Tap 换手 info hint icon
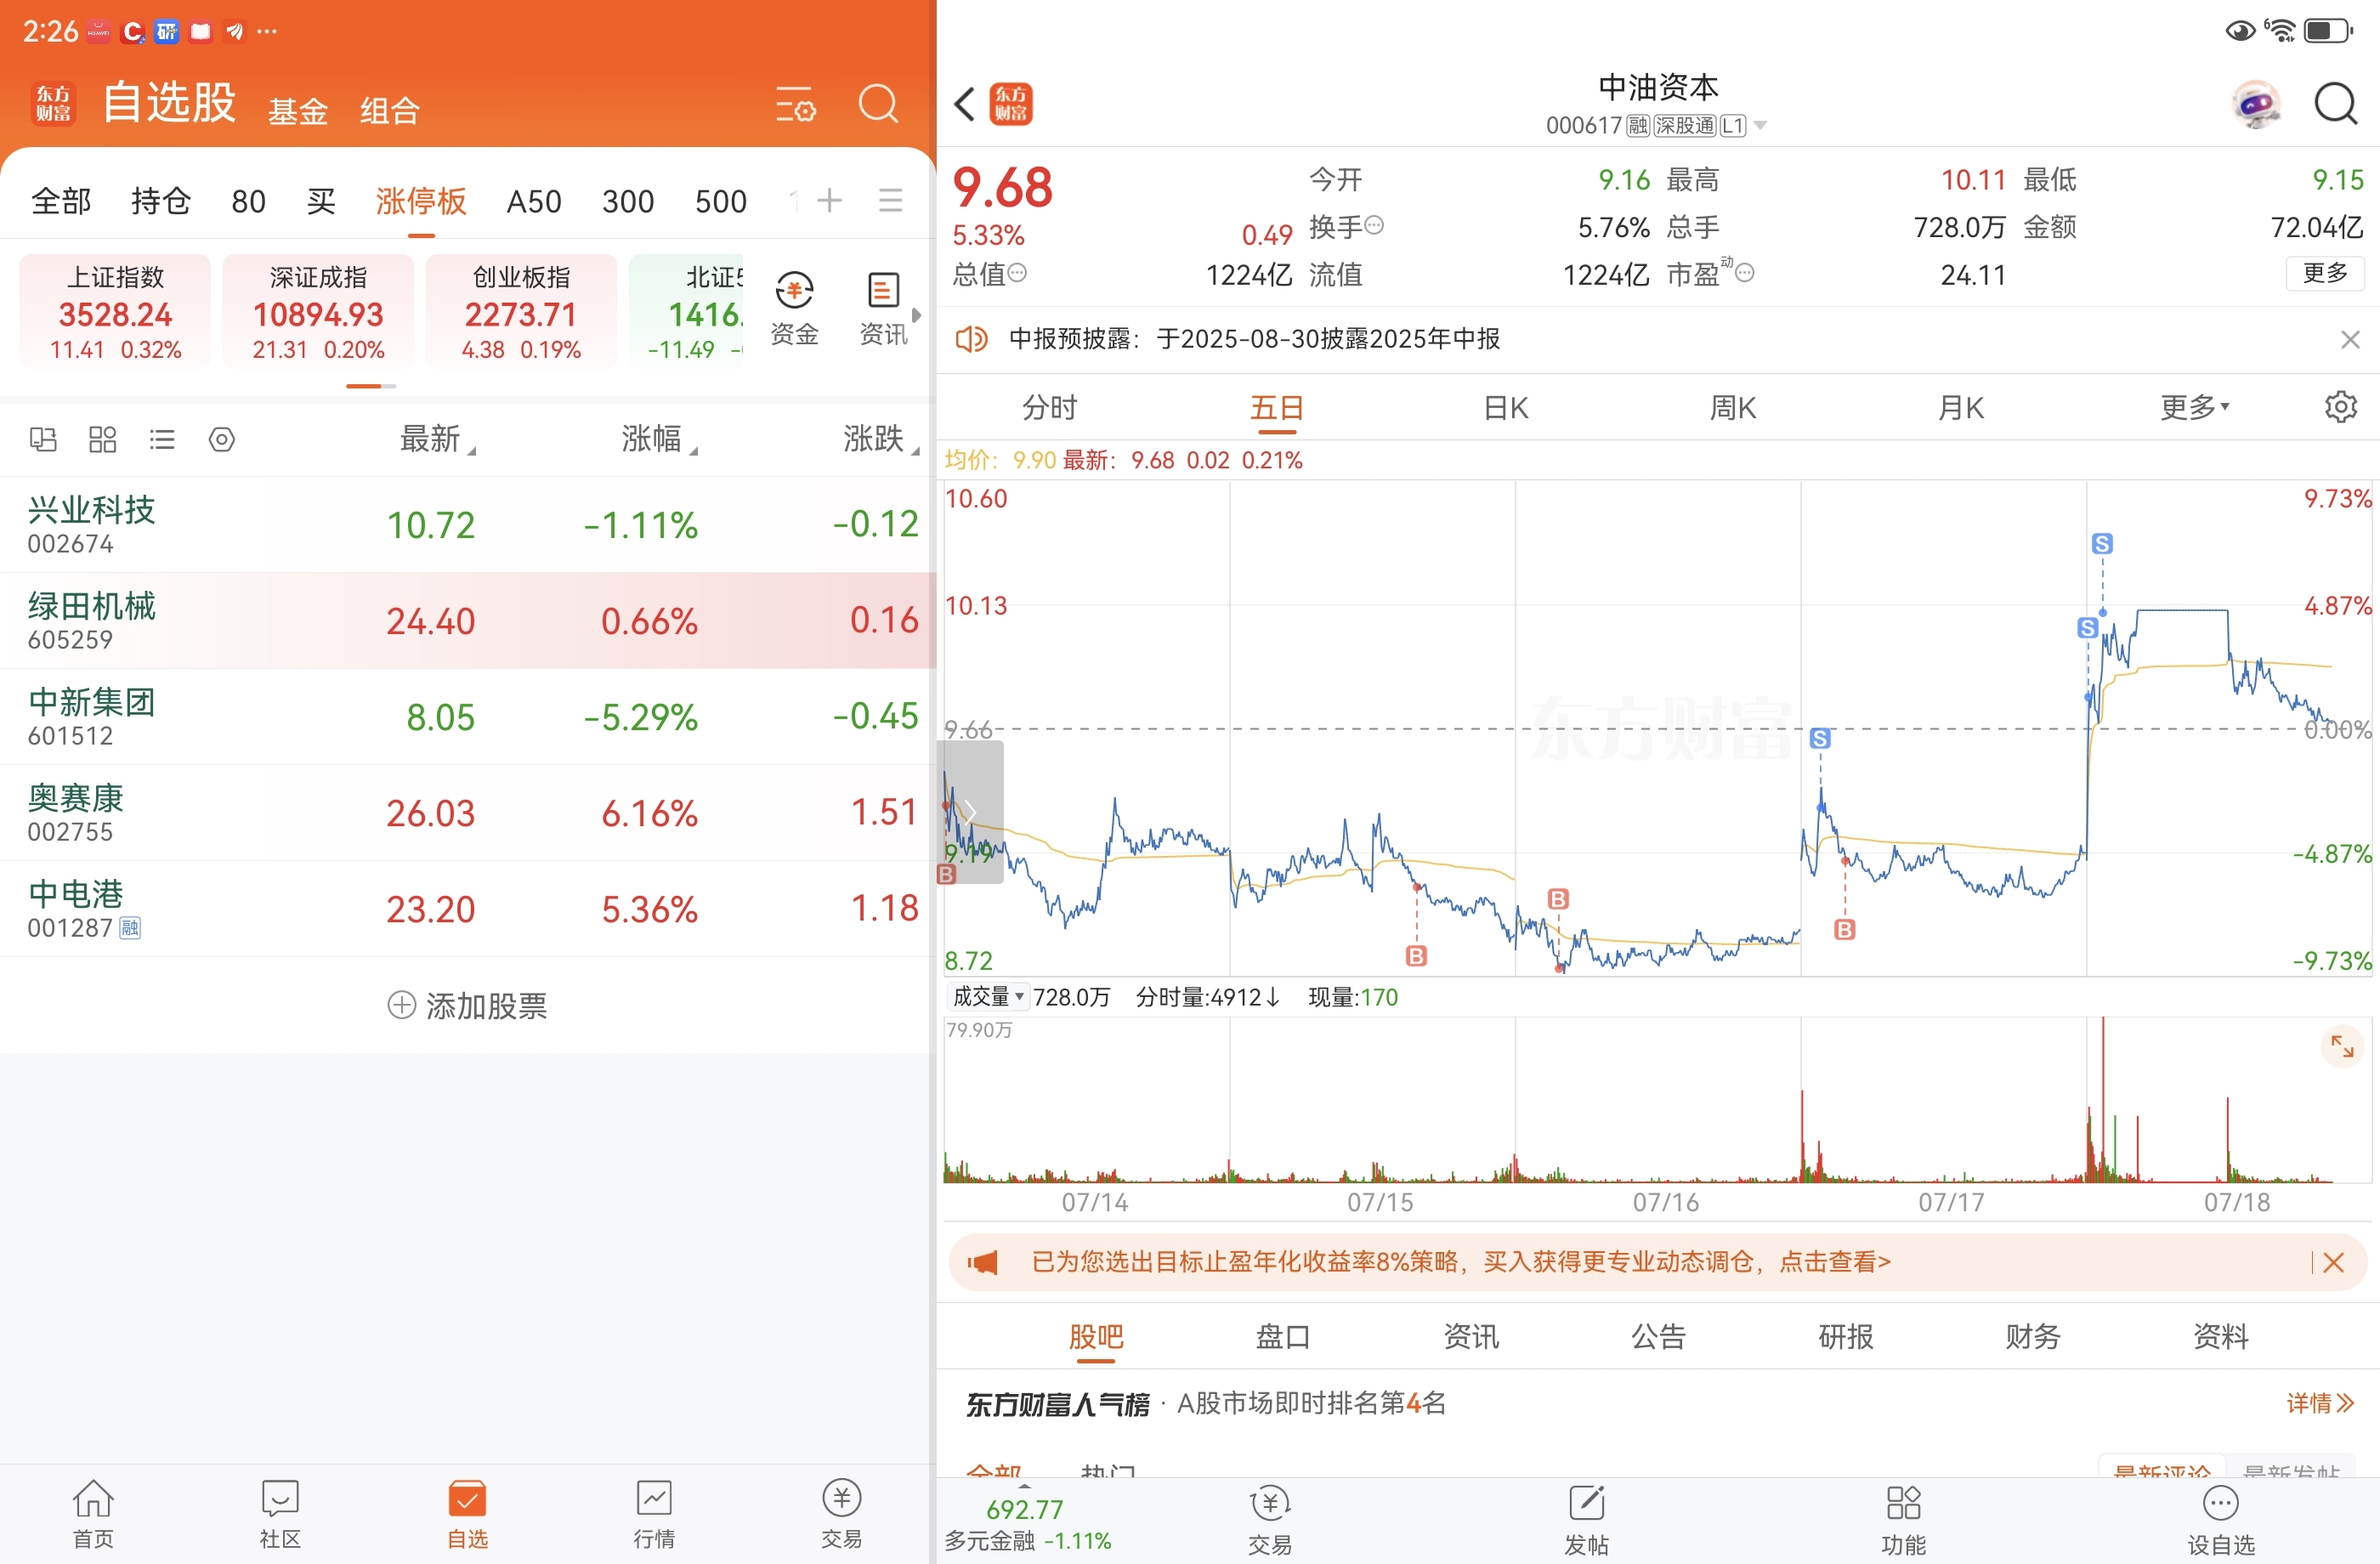 [x=1374, y=225]
